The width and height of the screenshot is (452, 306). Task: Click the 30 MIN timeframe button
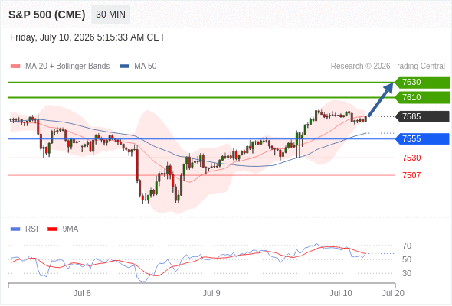pos(110,15)
